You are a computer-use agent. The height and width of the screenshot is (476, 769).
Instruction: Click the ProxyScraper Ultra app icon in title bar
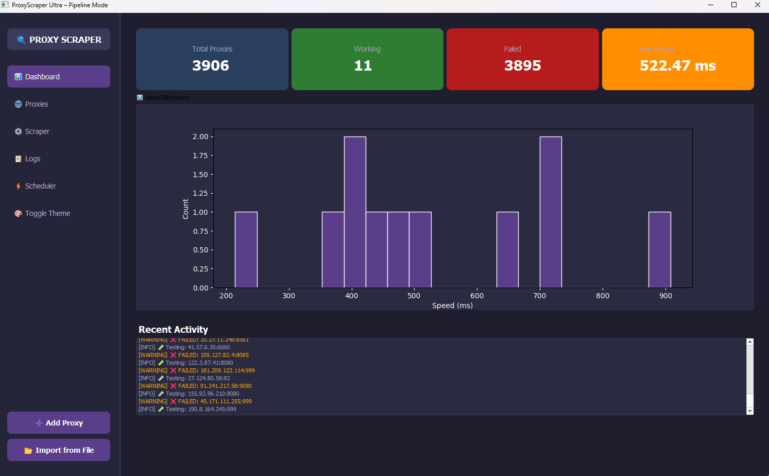pyautogui.click(x=5, y=5)
